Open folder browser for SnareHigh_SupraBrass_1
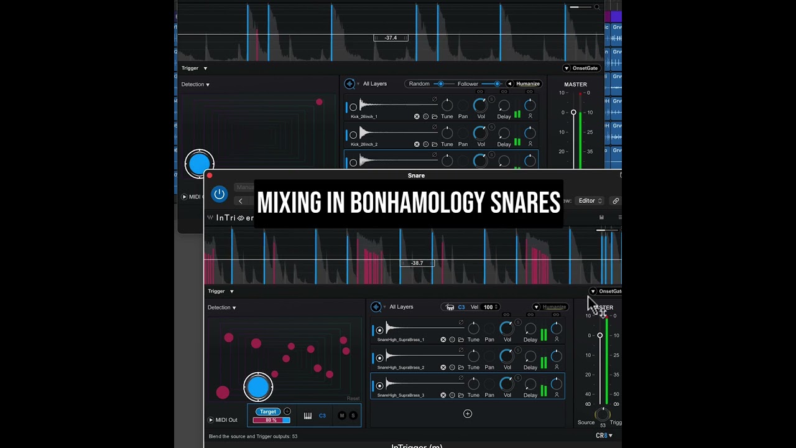The height and width of the screenshot is (448, 796). click(x=461, y=340)
